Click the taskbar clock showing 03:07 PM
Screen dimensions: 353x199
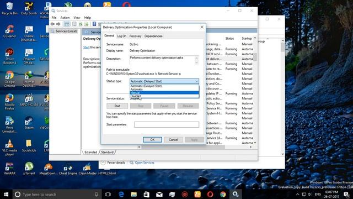coord(331,194)
